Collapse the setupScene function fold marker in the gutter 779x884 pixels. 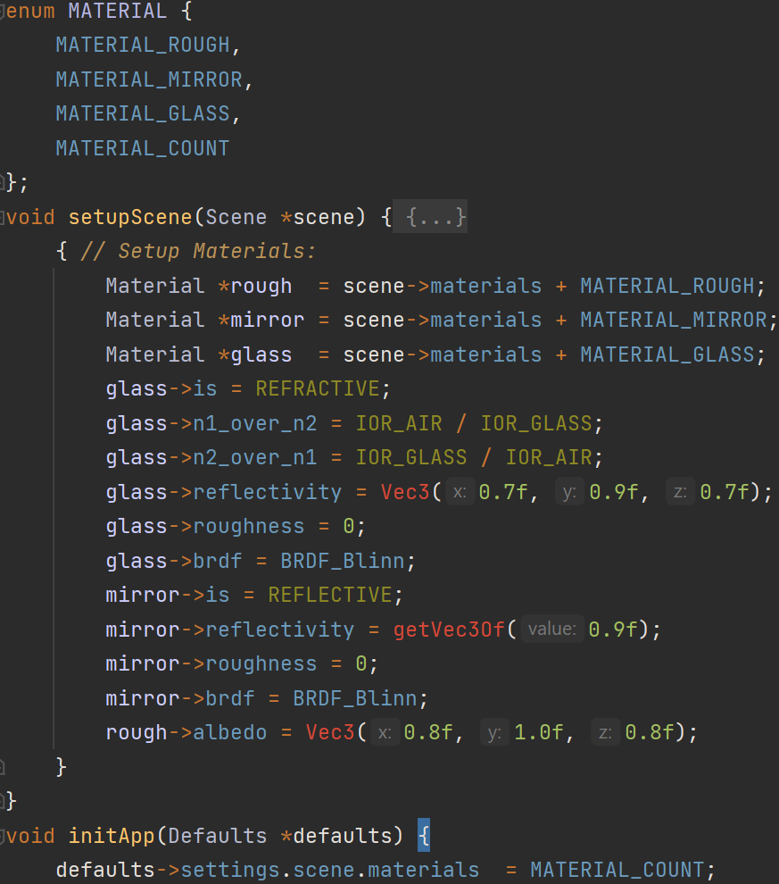3,217
